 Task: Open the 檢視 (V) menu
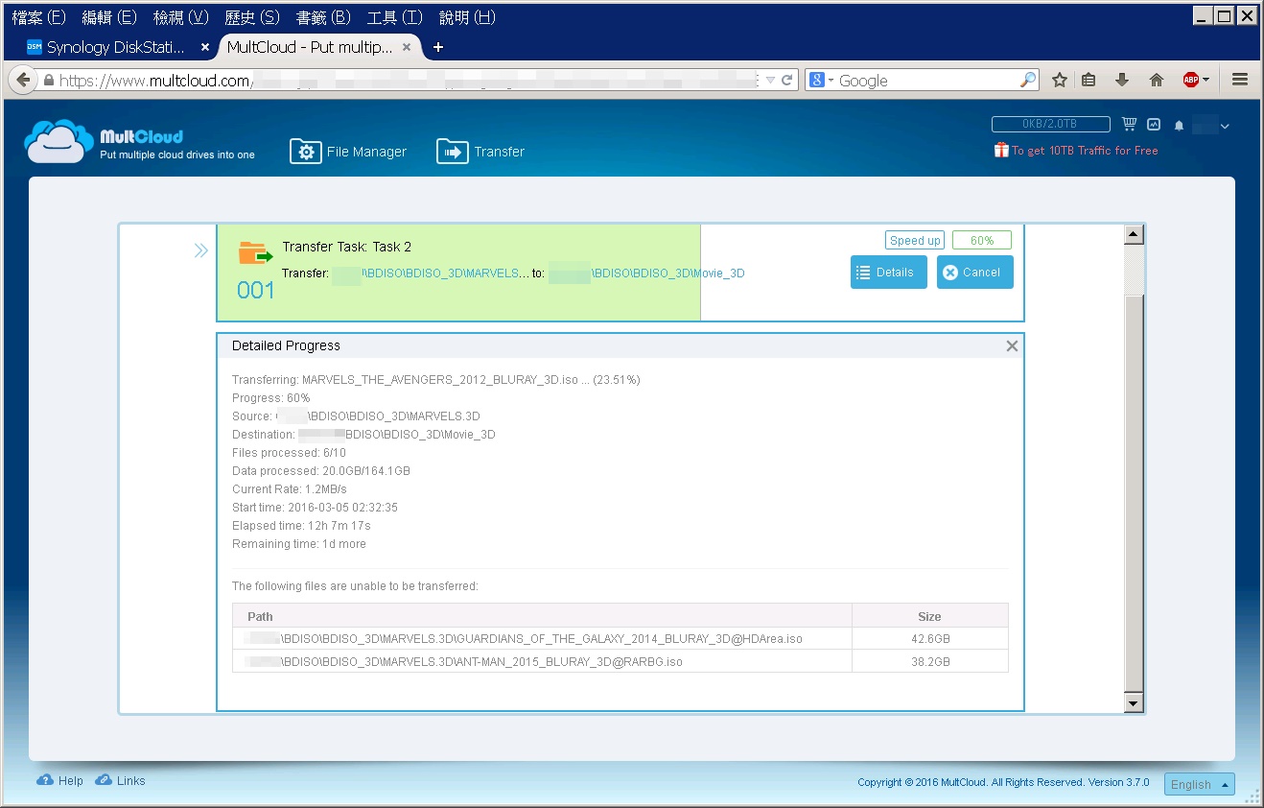pyautogui.click(x=180, y=17)
